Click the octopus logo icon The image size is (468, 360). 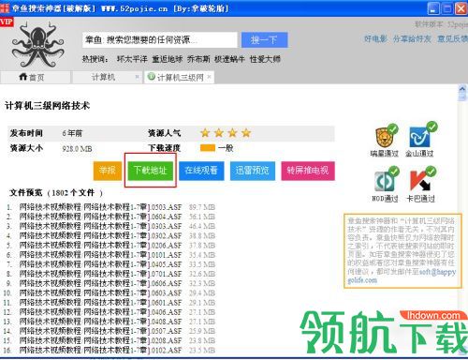[x=37, y=45]
